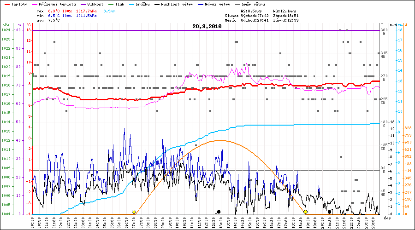Click the 90 E compass axis label
Viewport: 415px width, 230px height.
tap(383, 170)
